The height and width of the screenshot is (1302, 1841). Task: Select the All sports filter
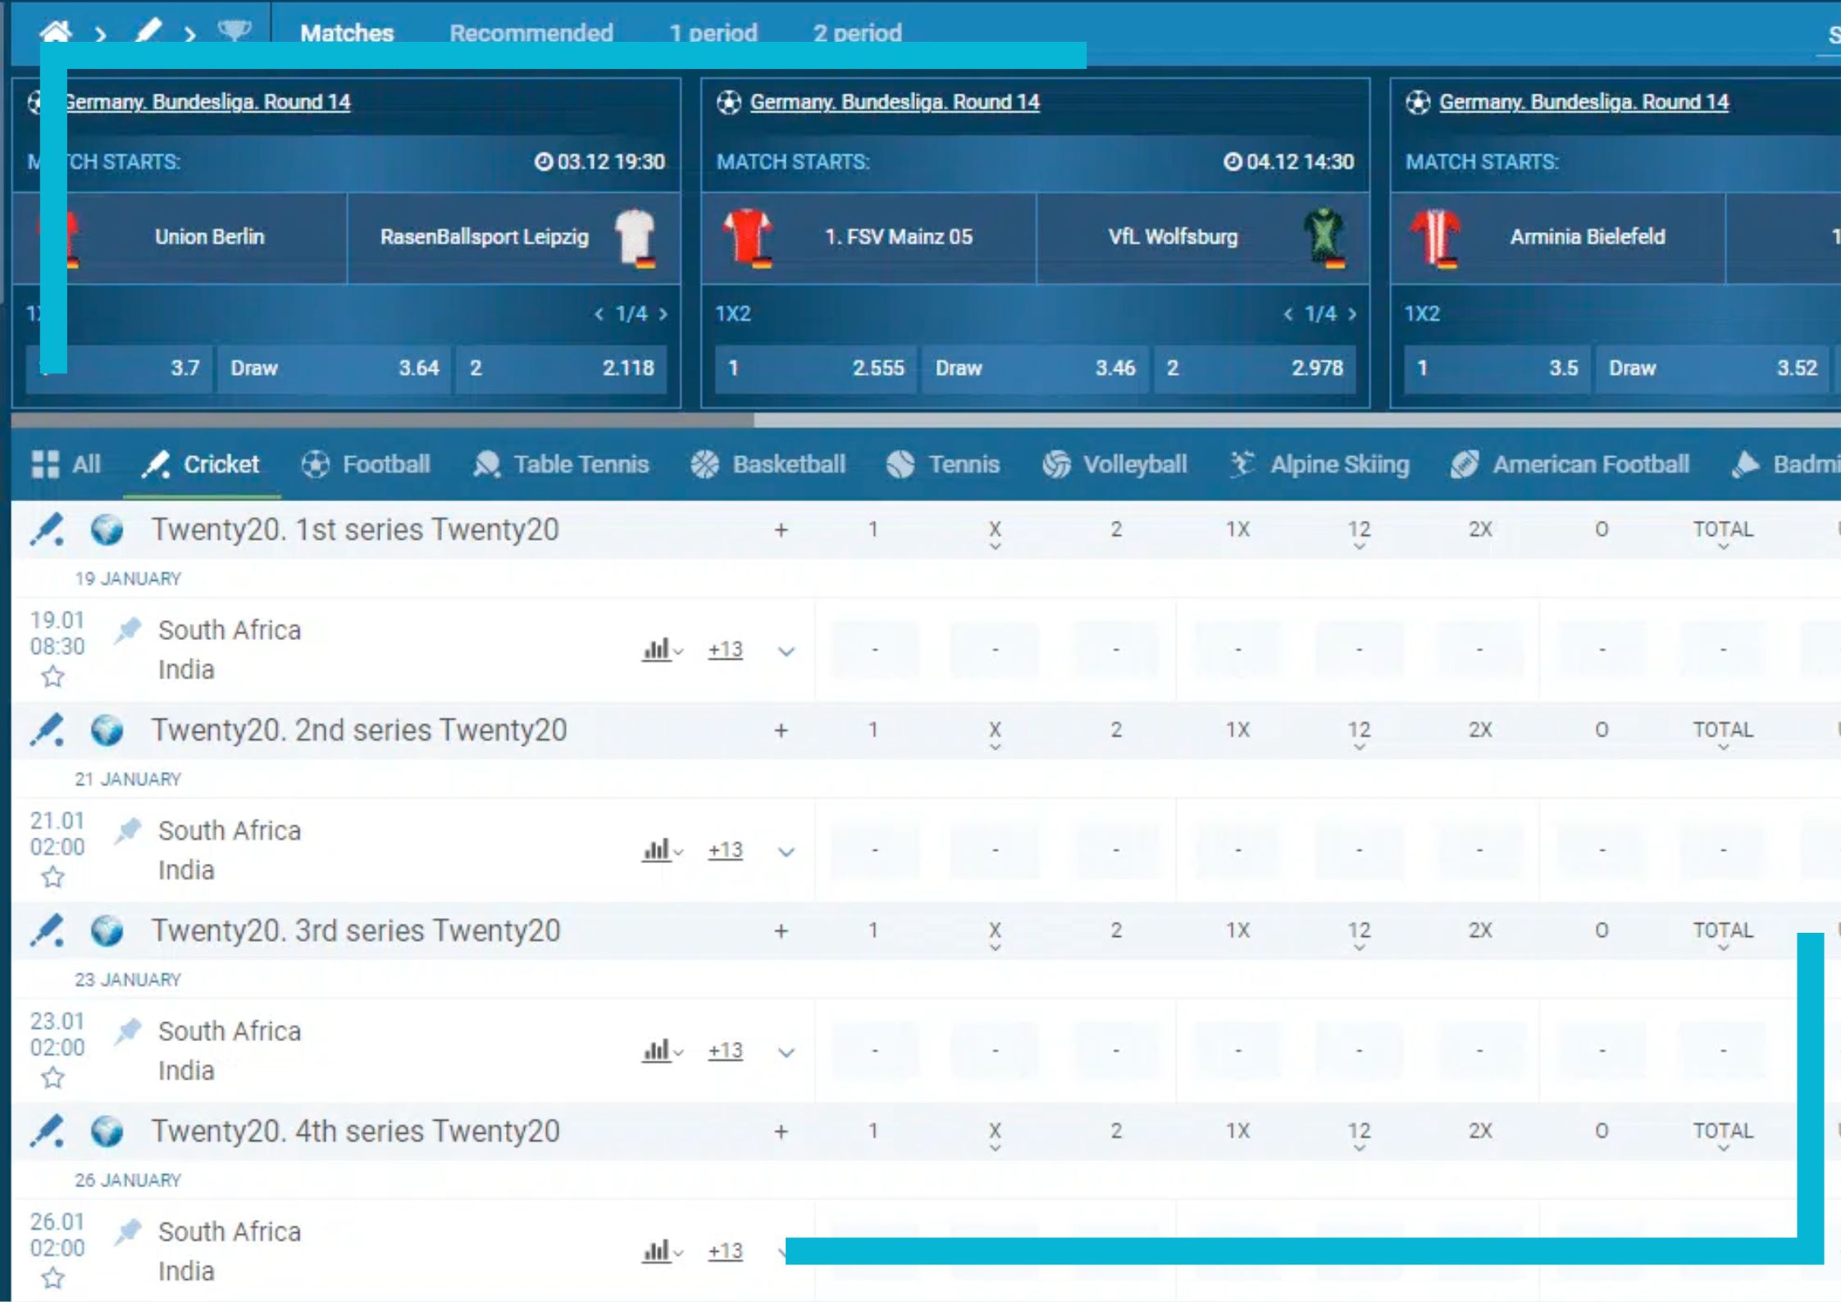[66, 464]
